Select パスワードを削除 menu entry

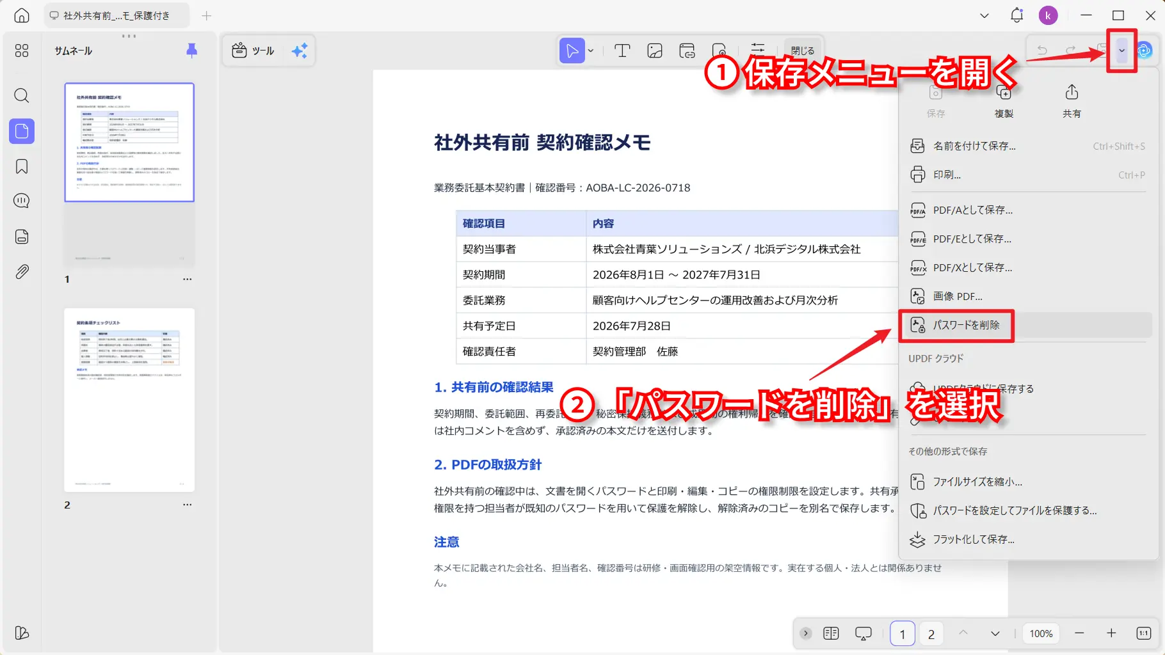1027,325
